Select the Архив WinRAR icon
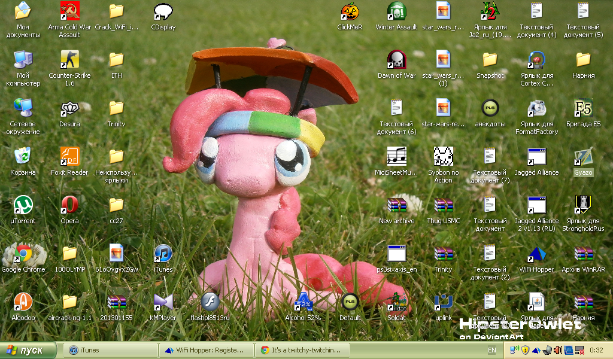The width and height of the screenshot is (613, 359). tap(583, 253)
